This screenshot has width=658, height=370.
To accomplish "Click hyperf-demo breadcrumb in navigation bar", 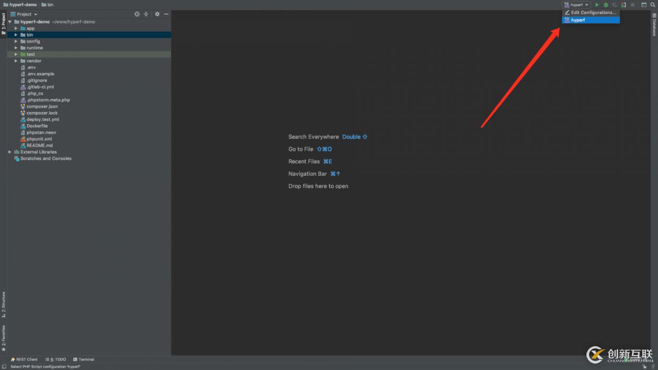I will point(20,5).
